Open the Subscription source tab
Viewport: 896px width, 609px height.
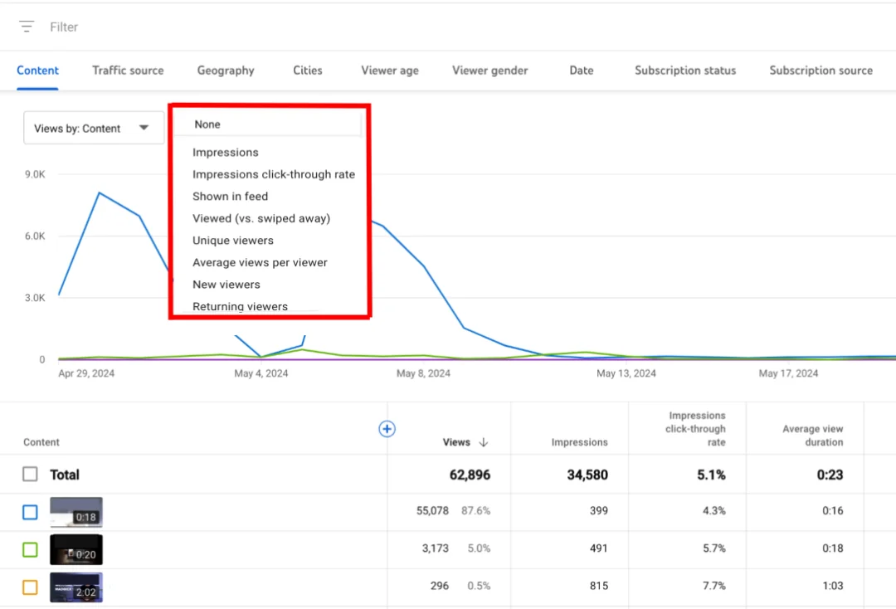(x=821, y=71)
